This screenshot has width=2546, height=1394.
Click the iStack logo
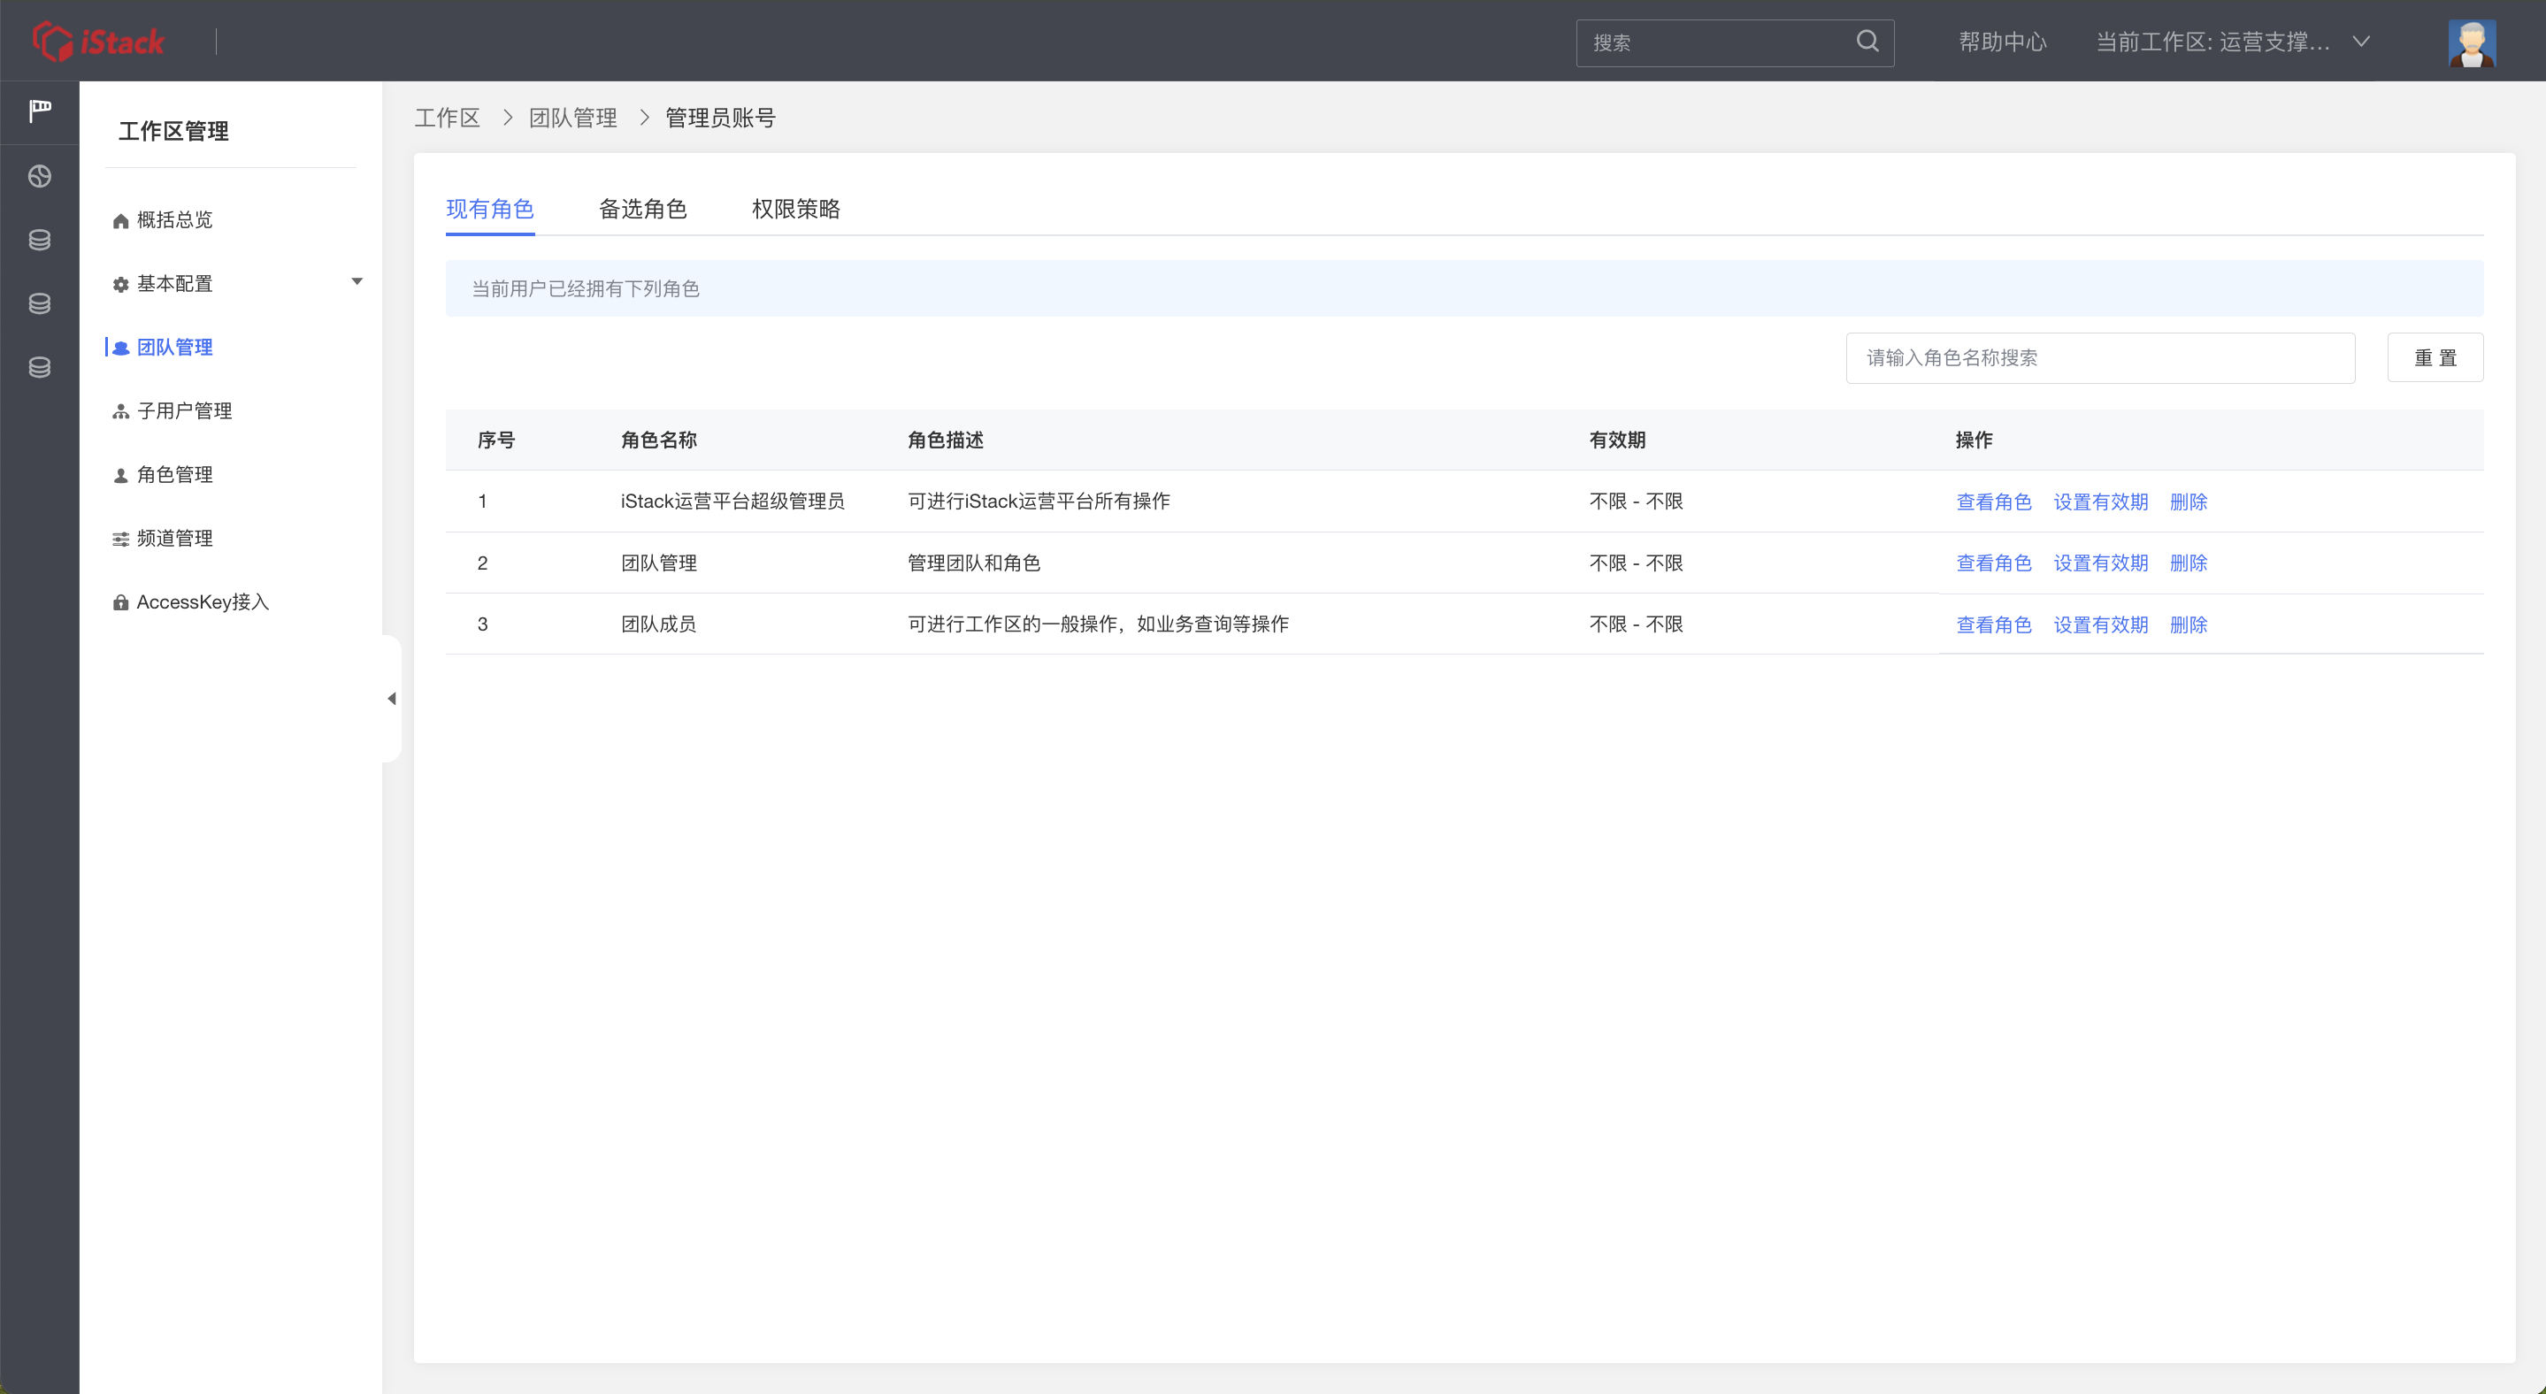(98, 42)
